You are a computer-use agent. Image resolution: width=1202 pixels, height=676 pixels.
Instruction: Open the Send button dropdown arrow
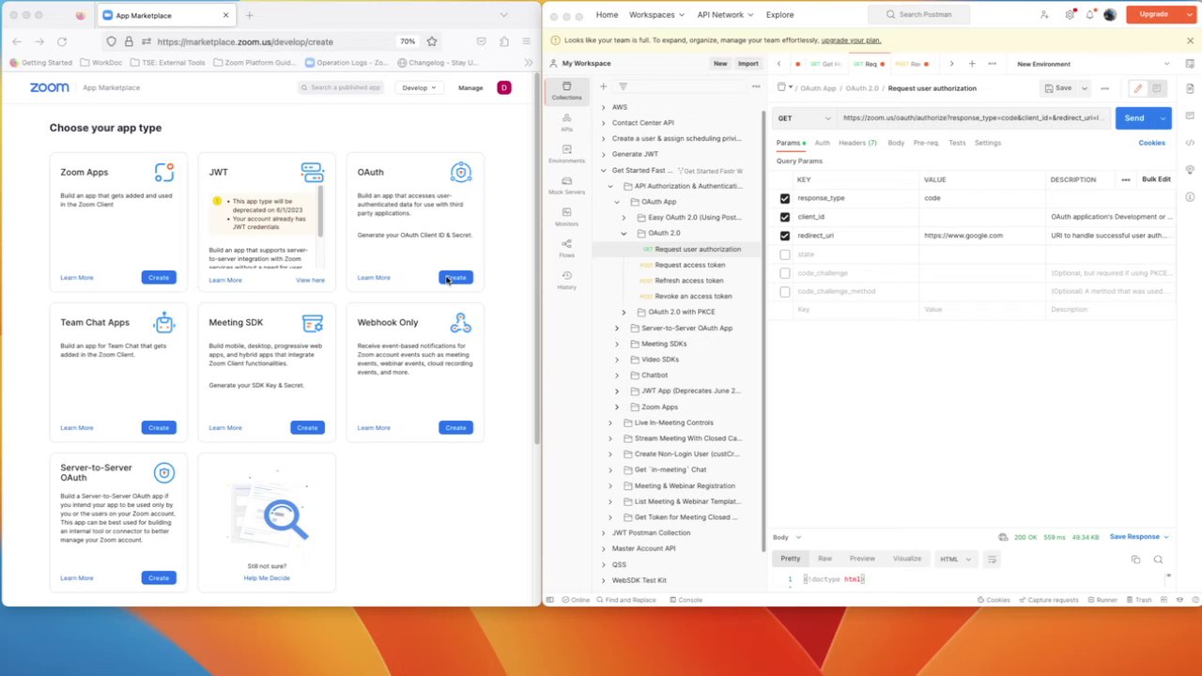click(x=1163, y=118)
